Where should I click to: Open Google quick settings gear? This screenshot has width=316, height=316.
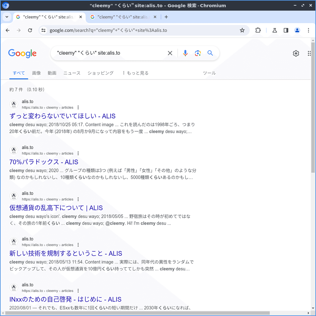click(x=296, y=53)
